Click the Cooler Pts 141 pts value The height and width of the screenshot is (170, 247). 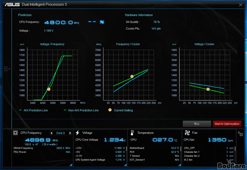[x=156, y=28]
